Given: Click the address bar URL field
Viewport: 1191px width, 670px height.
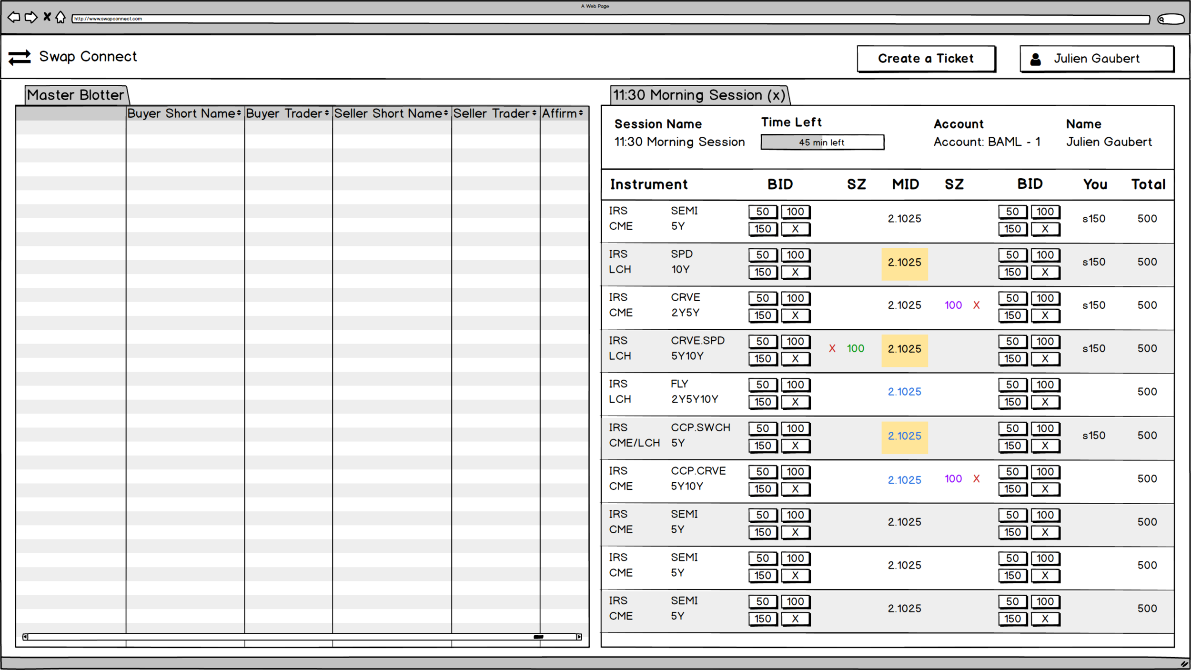Looking at the screenshot, I should pos(611,19).
